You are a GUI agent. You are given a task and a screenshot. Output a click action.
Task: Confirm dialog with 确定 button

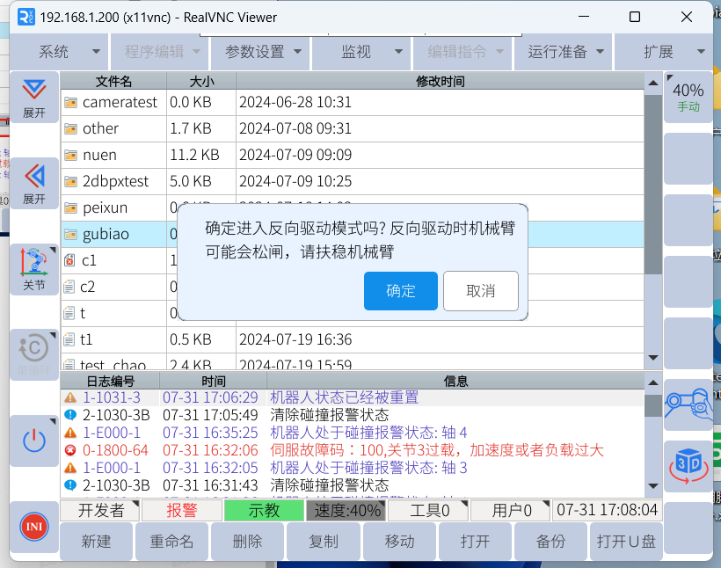[x=400, y=291]
